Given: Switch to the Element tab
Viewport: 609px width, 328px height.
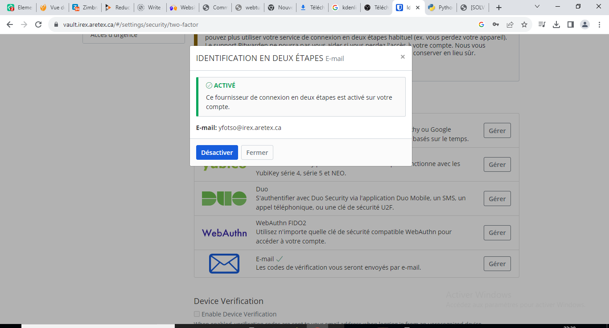Looking at the screenshot, I should [20, 8].
